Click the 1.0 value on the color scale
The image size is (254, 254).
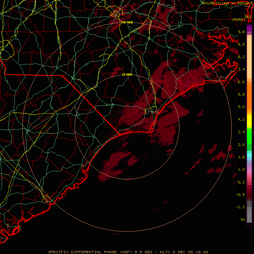pyautogui.click(x=241, y=170)
